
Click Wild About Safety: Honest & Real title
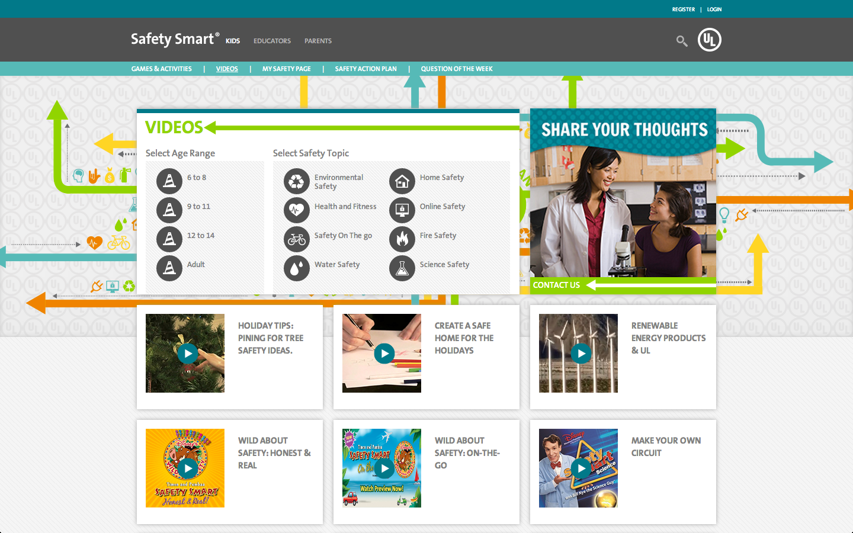[x=274, y=453]
